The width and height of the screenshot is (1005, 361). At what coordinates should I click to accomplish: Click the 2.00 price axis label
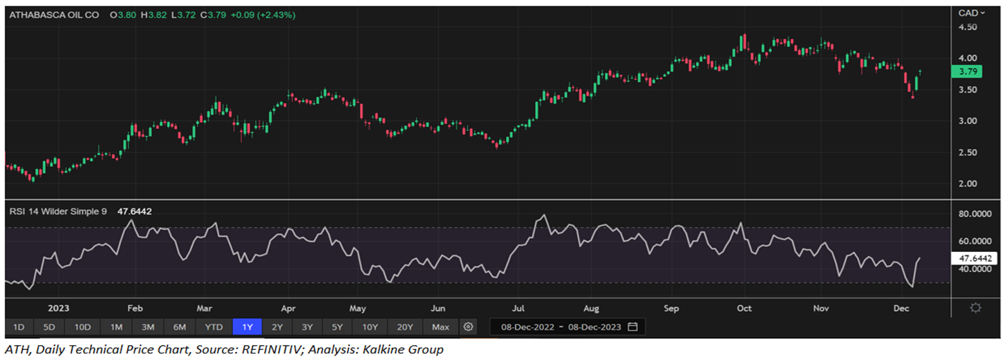[967, 184]
